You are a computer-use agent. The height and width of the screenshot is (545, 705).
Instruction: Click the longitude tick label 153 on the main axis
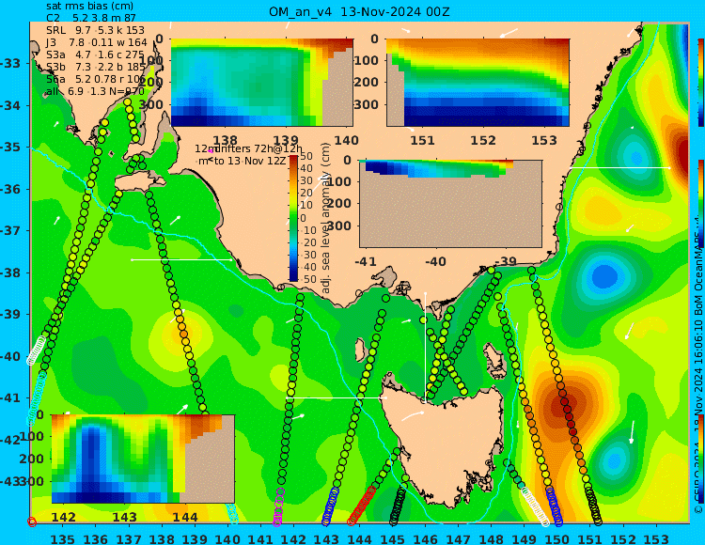656,538
